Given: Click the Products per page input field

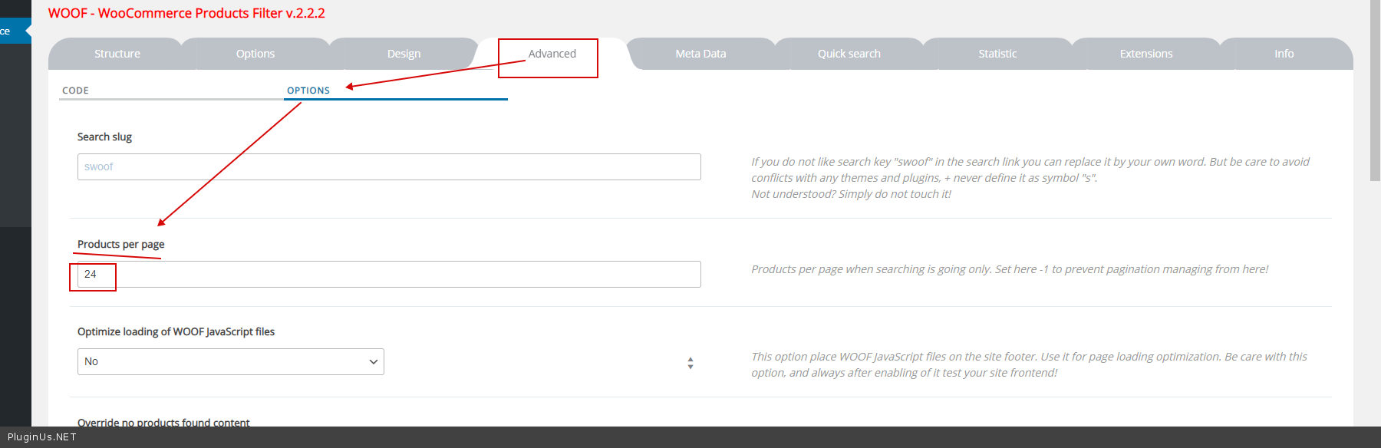Looking at the screenshot, I should click(x=389, y=274).
